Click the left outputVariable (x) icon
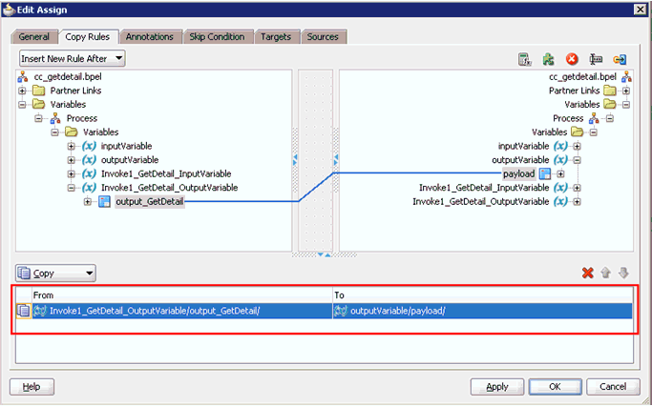This screenshot has height=406, width=652. pos(89,160)
